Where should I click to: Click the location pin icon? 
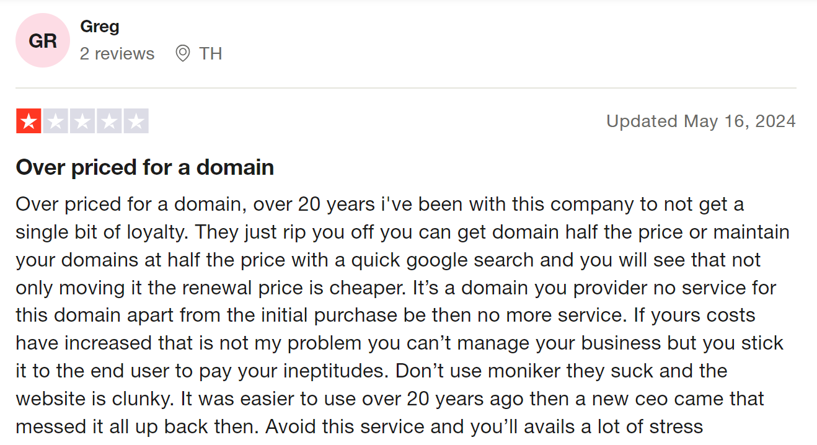point(182,54)
